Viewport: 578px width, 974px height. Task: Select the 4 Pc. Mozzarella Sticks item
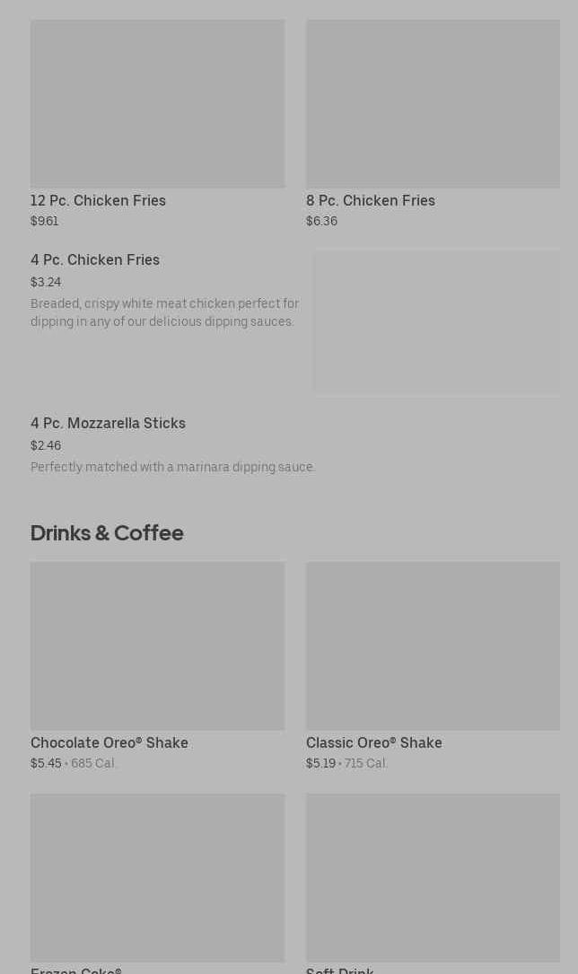pos(108,424)
